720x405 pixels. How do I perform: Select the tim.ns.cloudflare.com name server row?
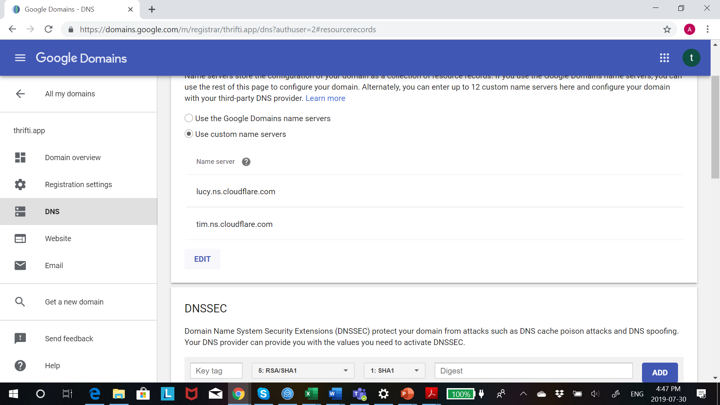(435, 224)
